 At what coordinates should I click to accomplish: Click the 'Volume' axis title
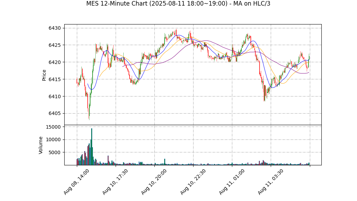(x=41, y=145)
